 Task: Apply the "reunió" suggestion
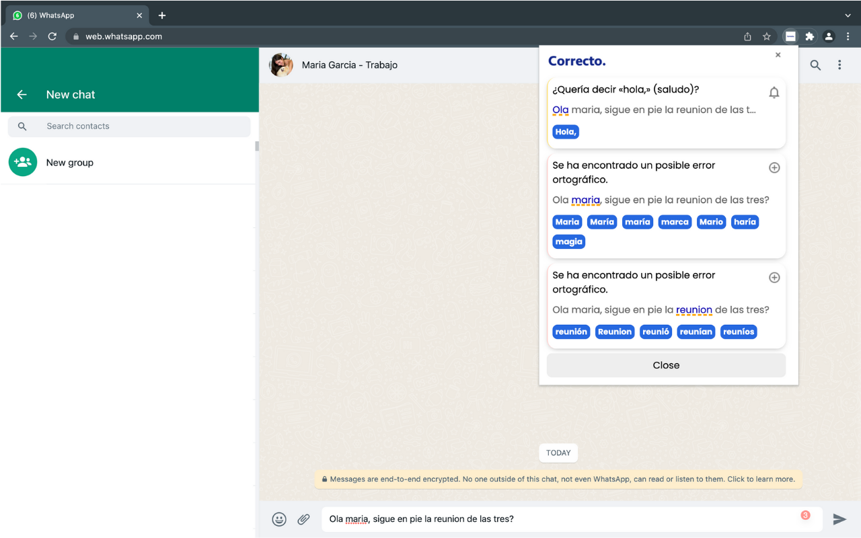coord(656,332)
